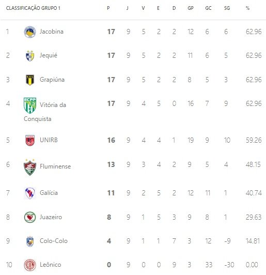Click the GP goals-for column header
Screen dimensions: 266x275
191,8
